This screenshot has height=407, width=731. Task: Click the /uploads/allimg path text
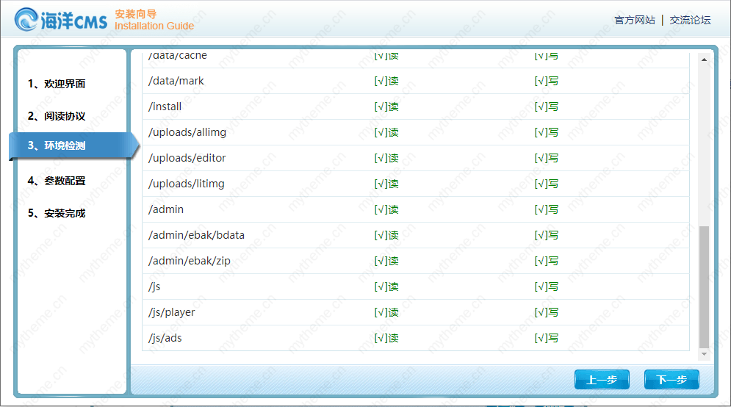pyautogui.click(x=187, y=132)
